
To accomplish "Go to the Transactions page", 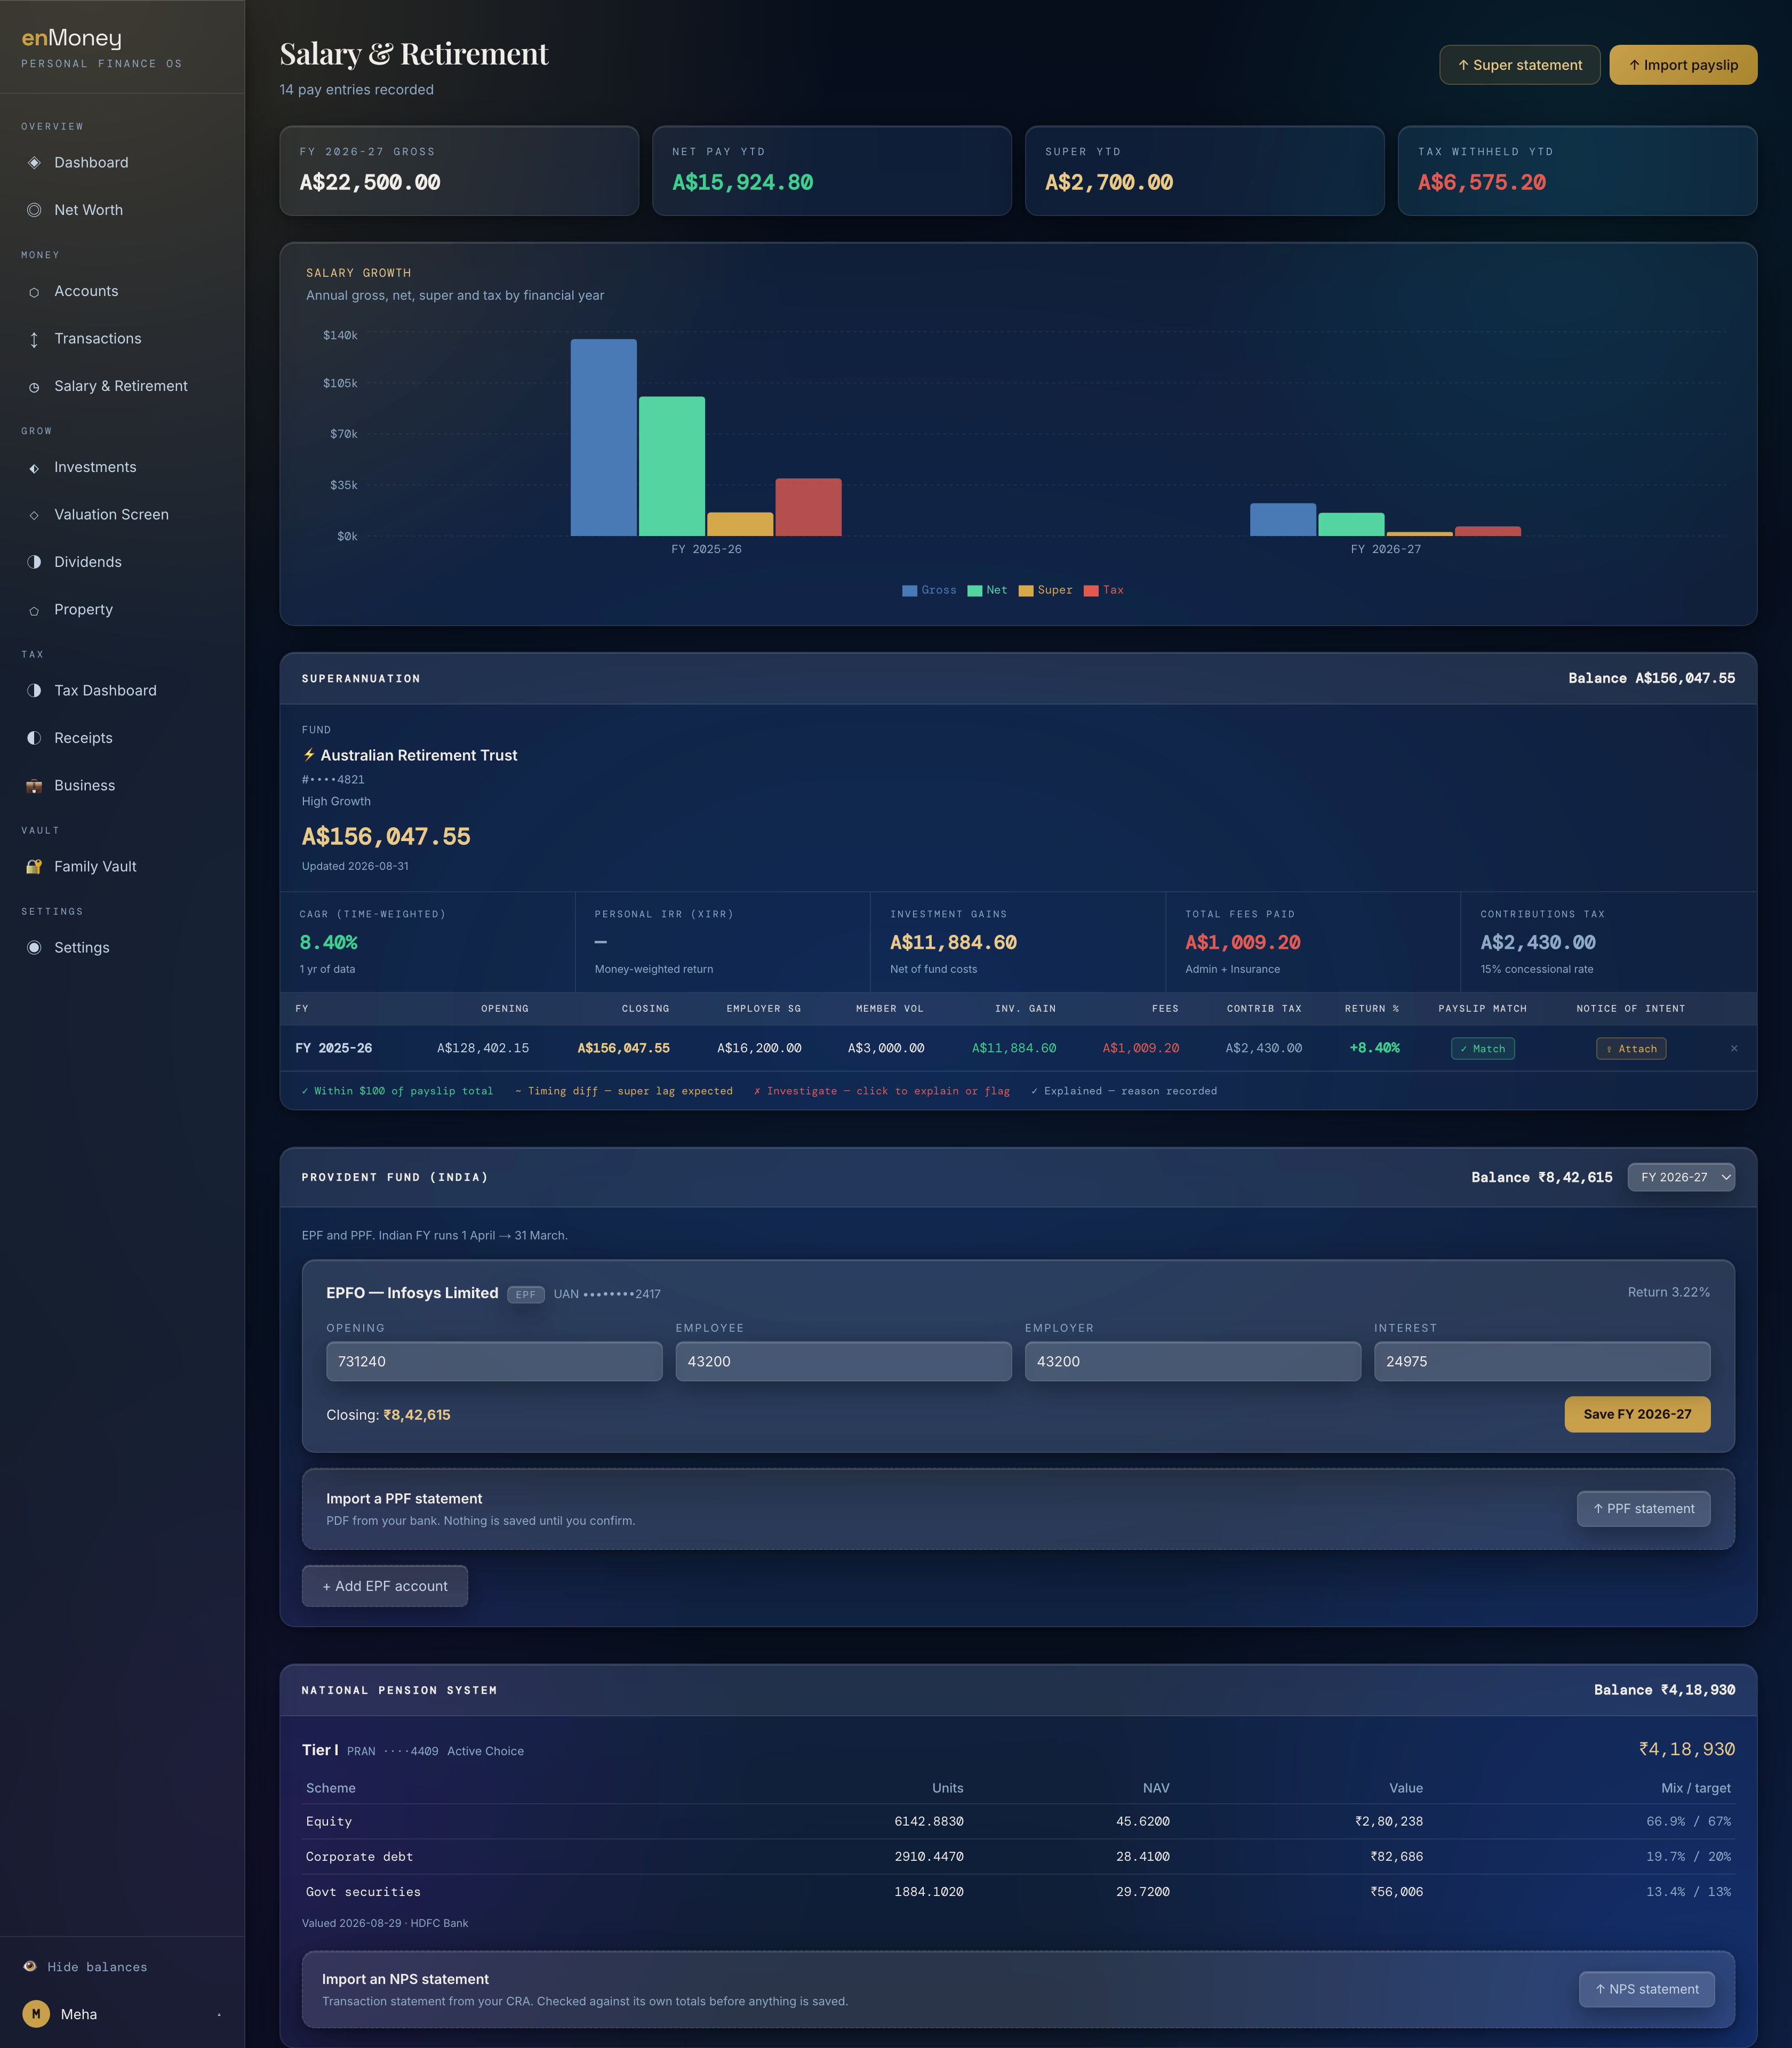I will [122, 339].
